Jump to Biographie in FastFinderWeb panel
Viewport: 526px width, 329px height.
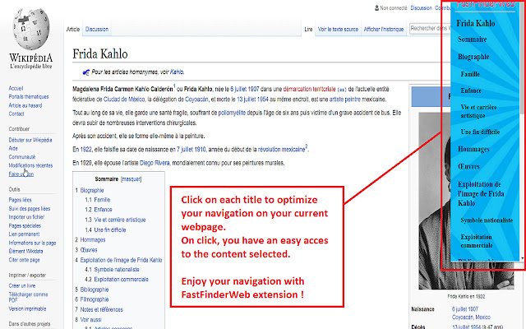pyautogui.click(x=474, y=57)
